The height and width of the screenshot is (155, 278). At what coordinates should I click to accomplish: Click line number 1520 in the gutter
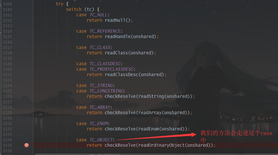[7, 64]
